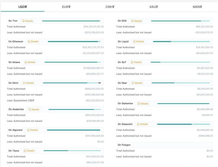Click the info icon next to On EOS
The width and height of the screenshot is (218, 167).
[132, 21]
